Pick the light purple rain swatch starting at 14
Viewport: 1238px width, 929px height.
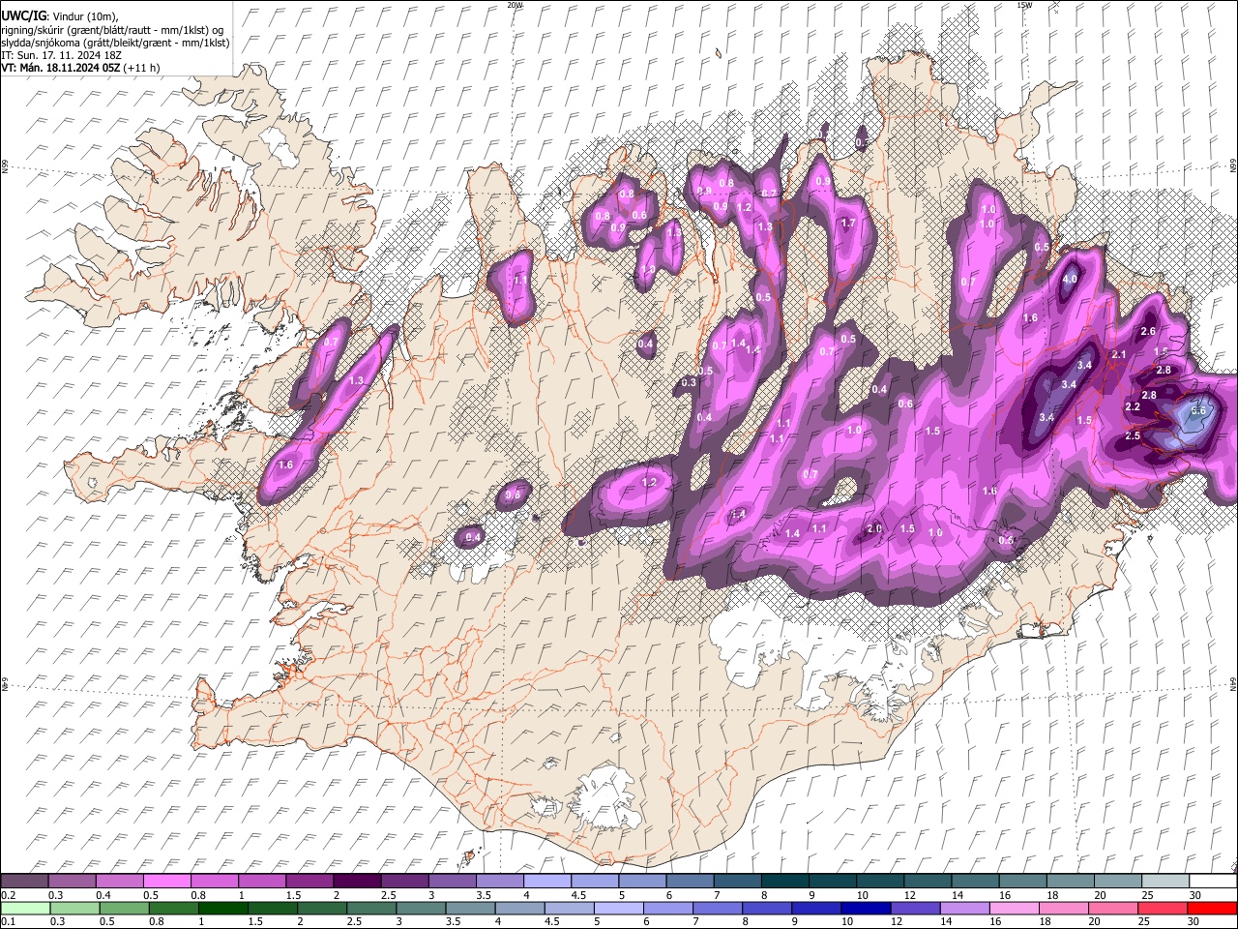[965, 908]
